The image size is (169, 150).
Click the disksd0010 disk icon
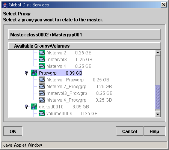pyautogui.click(x=34, y=106)
